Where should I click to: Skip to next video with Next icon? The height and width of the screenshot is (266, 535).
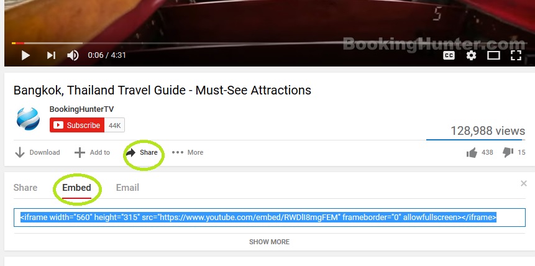(x=51, y=55)
